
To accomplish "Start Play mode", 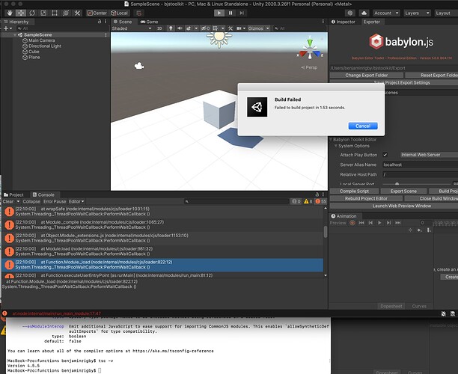I will click(x=219, y=13).
